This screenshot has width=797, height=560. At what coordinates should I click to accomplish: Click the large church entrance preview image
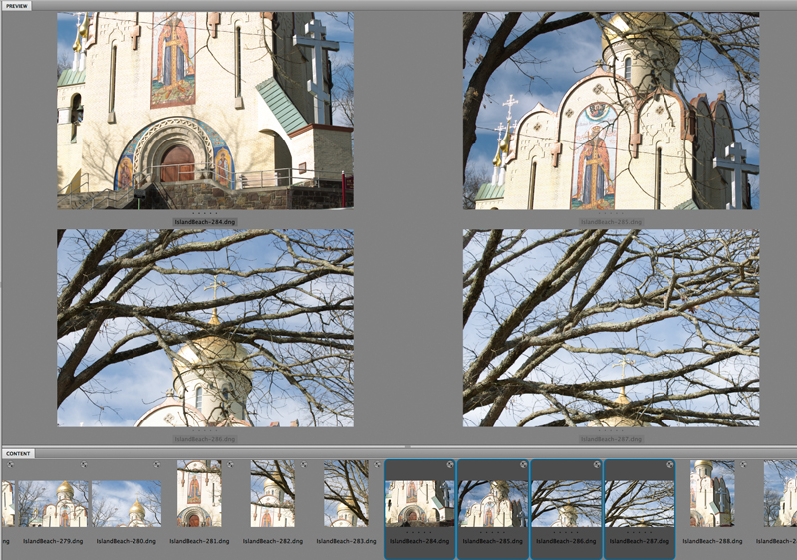coord(204,110)
